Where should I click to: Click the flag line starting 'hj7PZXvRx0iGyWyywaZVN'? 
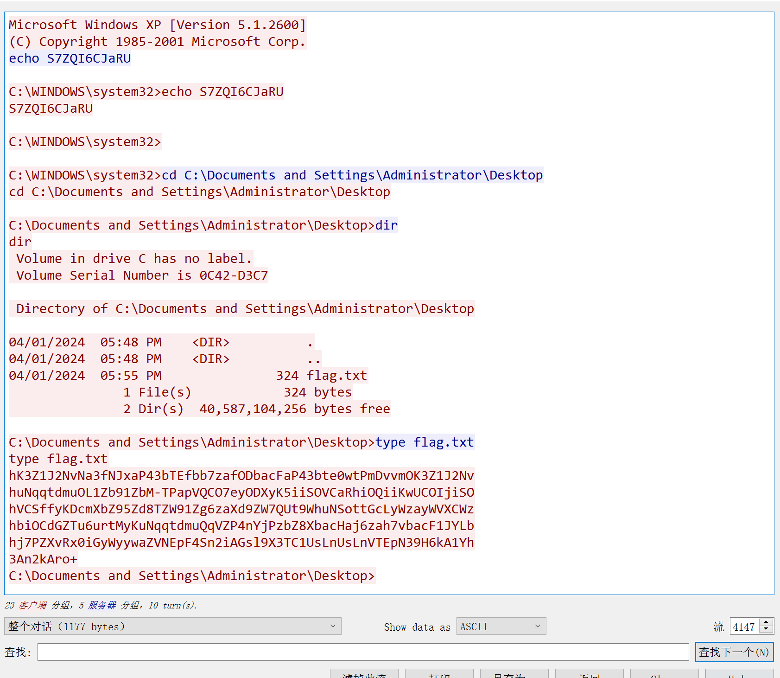point(241,542)
